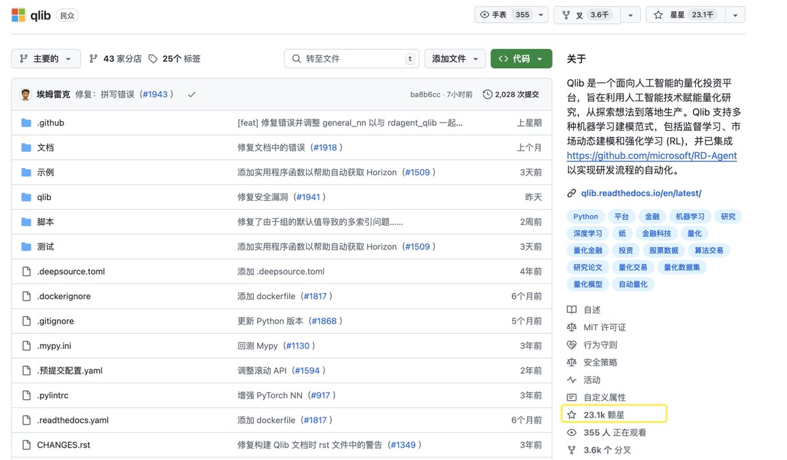The height and width of the screenshot is (460, 787).
Task: Open pull request #1943 link
Action: coord(155,94)
